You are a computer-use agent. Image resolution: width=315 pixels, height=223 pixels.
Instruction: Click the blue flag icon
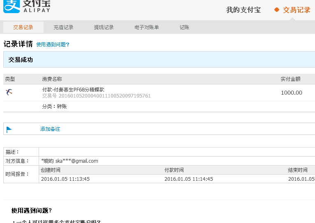coord(9,130)
